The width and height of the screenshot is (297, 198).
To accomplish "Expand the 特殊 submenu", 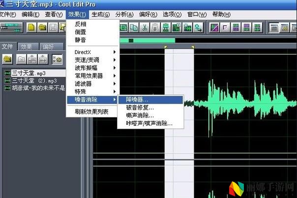I will (93, 91).
